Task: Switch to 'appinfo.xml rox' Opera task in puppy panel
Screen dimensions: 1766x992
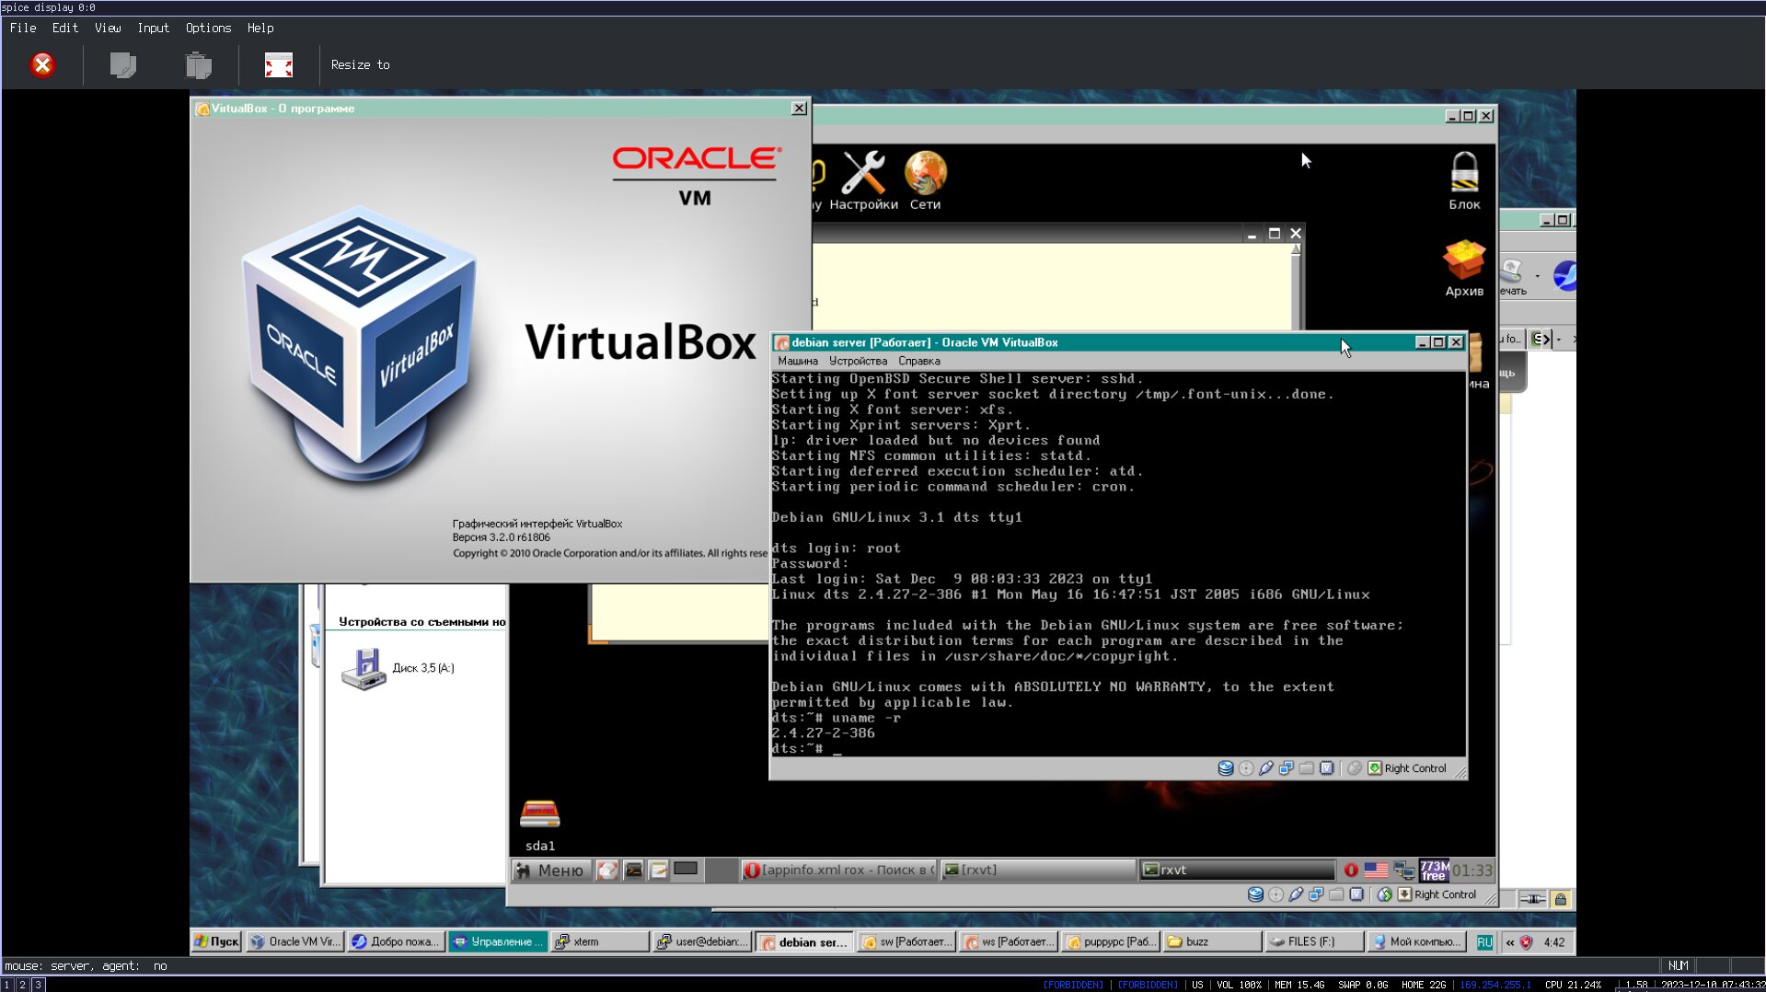Action: [x=838, y=871]
